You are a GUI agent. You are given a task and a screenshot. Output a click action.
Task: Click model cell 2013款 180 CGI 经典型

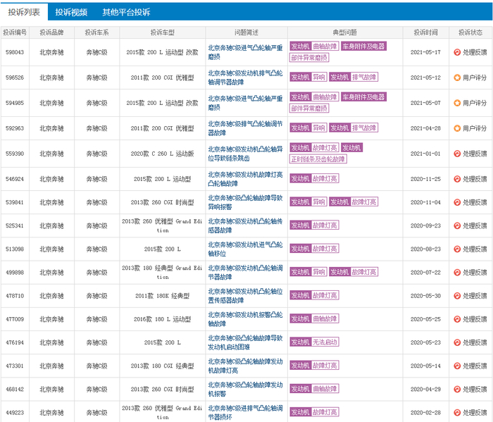(x=162, y=366)
